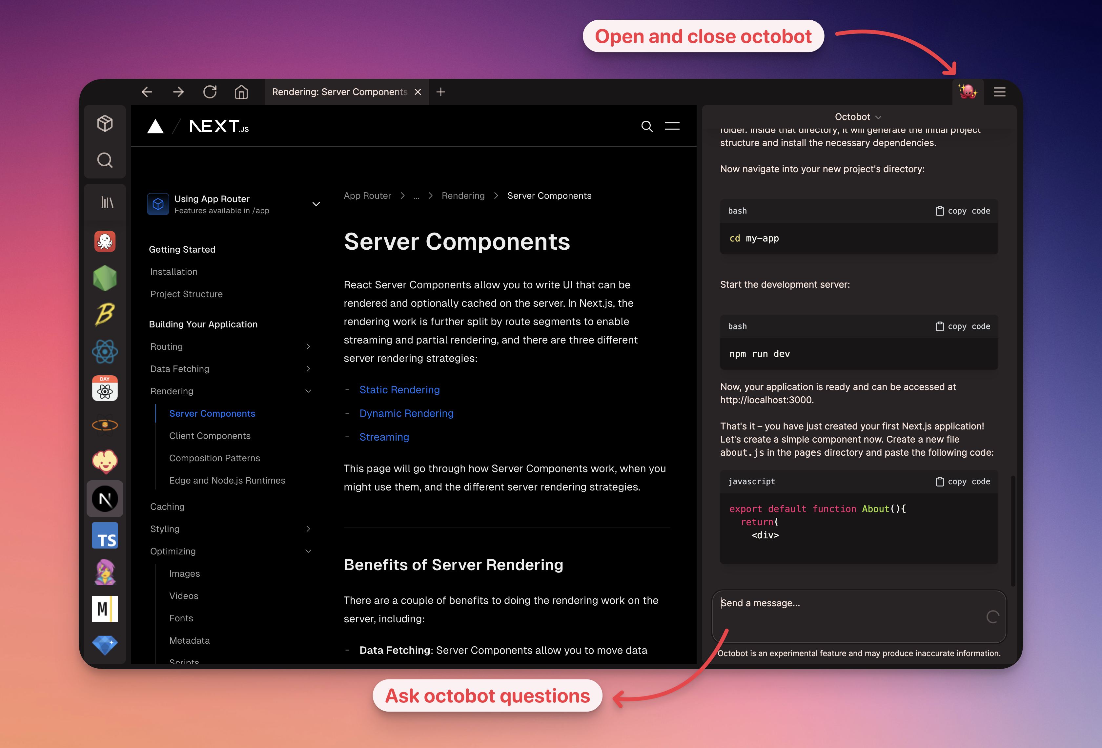1102x748 pixels.
Task: Collapse the Rendering section chevron
Action: pyautogui.click(x=308, y=391)
